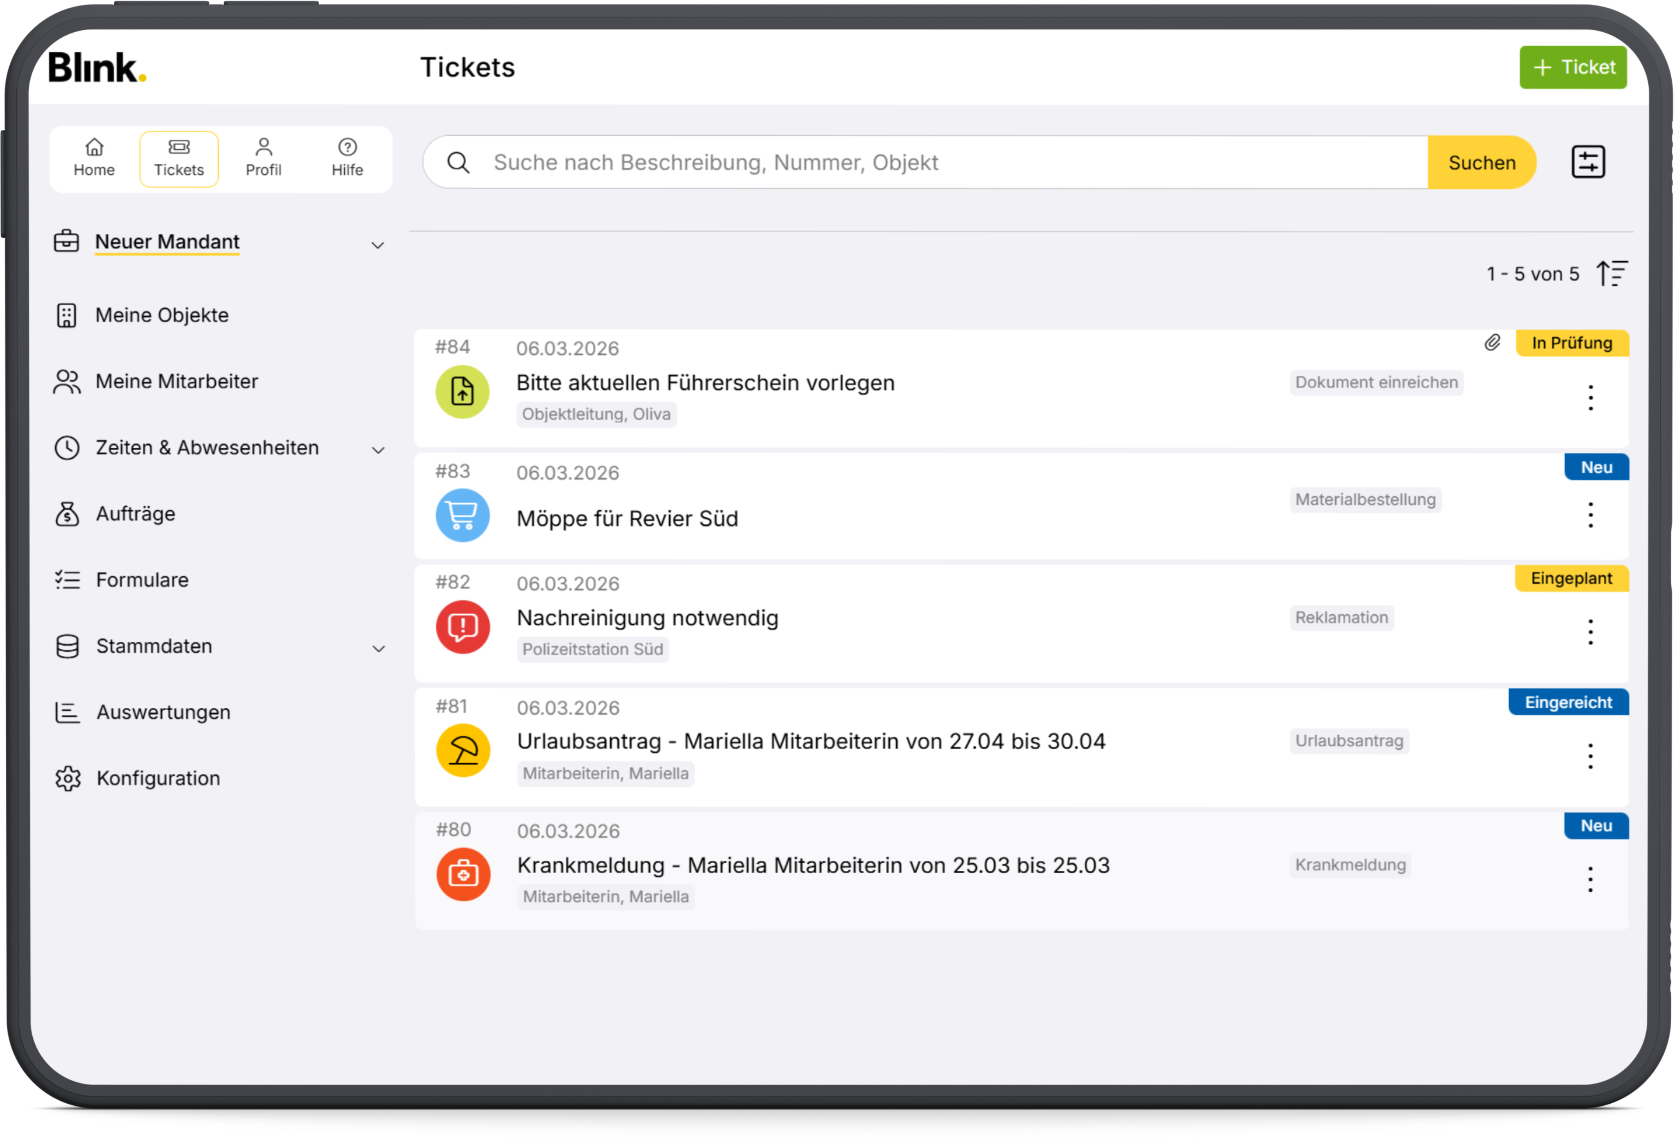Open the filter settings icon beside the Suchen button
Screen dimensions: 1675x1143
click(x=1588, y=162)
